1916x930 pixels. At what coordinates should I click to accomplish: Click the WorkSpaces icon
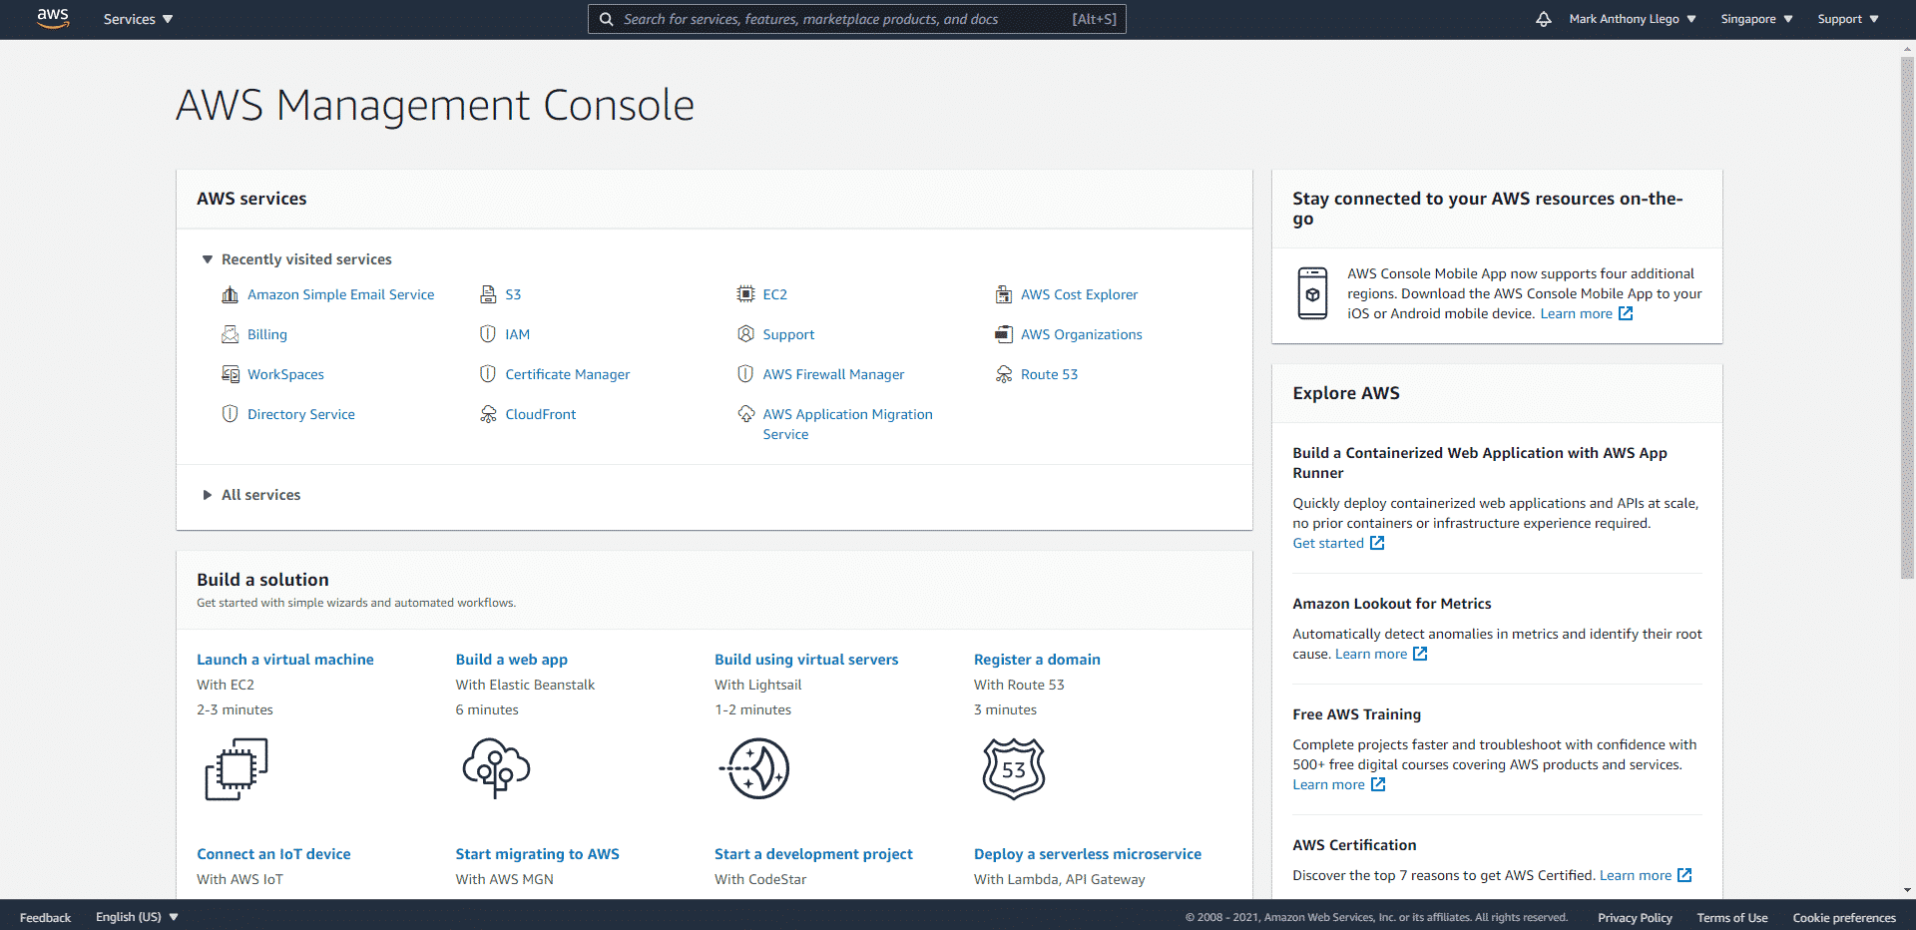coord(230,374)
